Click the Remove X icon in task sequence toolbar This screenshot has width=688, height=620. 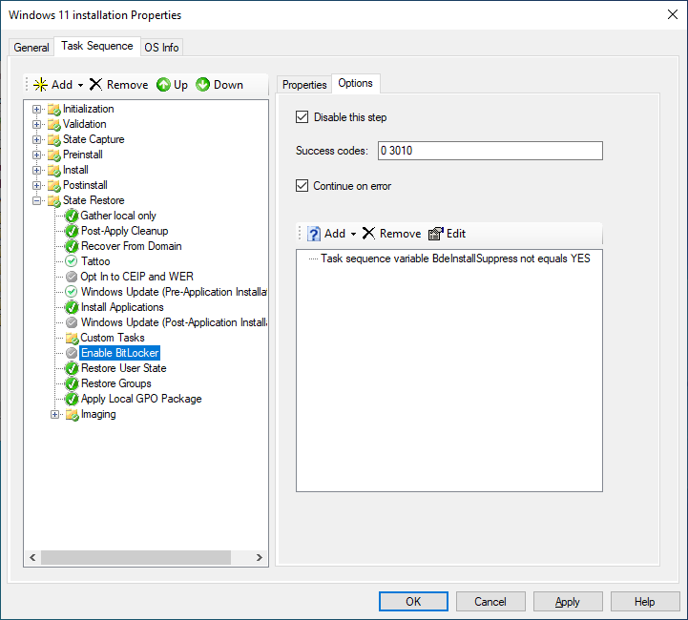click(x=95, y=84)
